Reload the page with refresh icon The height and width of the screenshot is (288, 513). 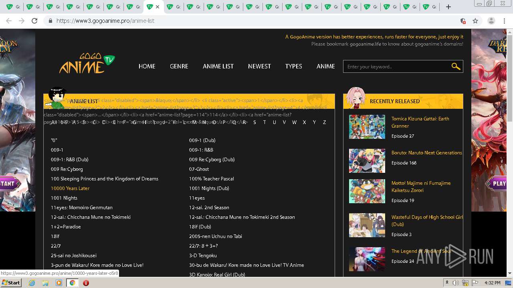click(x=34, y=21)
